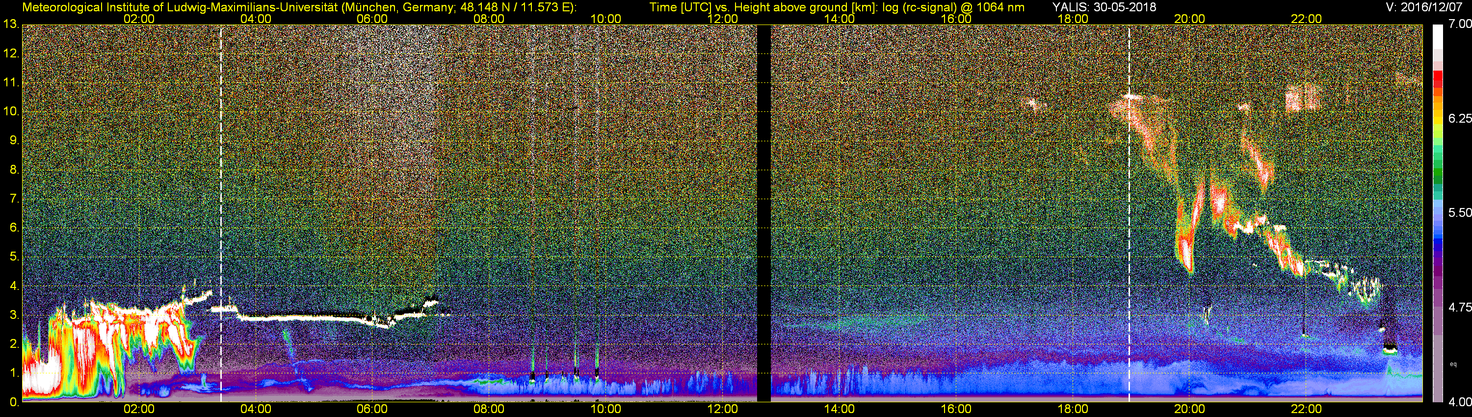Select 12:00 on the upper time axis
1472x417 pixels.
click(722, 19)
